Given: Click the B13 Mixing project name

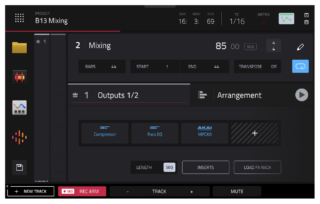Looking at the screenshot, I should pyautogui.click(x=51, y=21).
